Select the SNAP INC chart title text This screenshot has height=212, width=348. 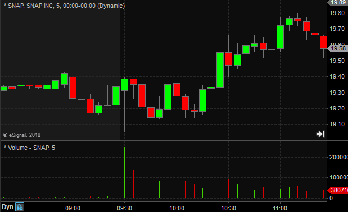64,6
